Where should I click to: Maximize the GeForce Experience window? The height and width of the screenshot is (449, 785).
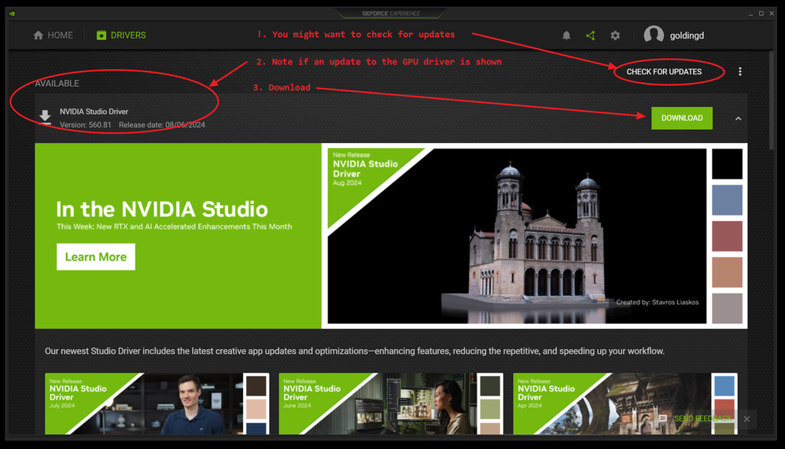coord(761,13)
